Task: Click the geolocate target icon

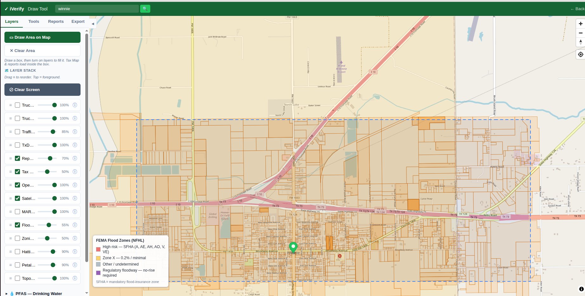Action: 580,55
